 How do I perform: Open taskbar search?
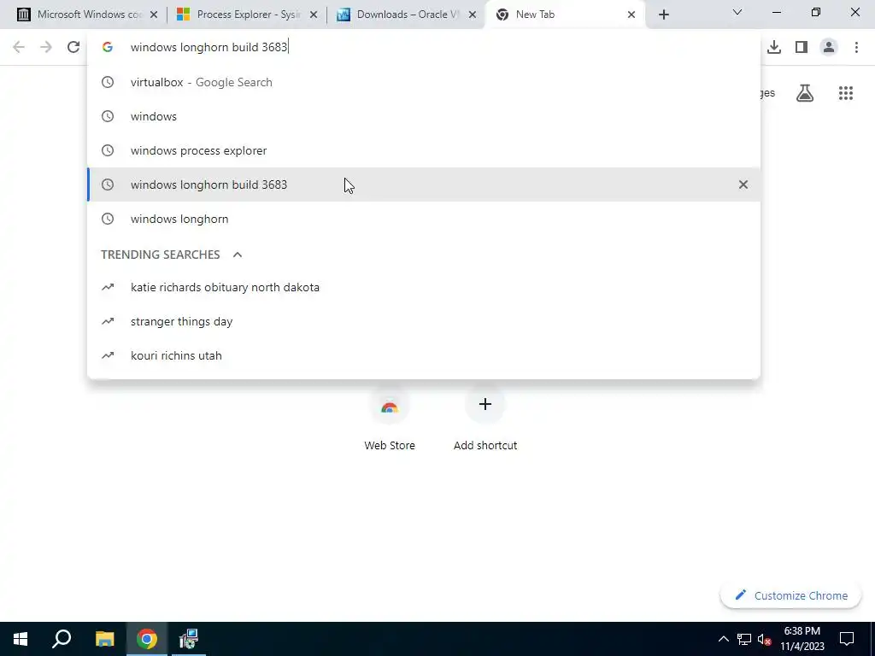pyautogui.click(x=62, y=639)
